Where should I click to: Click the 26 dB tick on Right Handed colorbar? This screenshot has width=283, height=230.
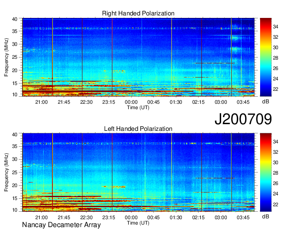point(276,68)
